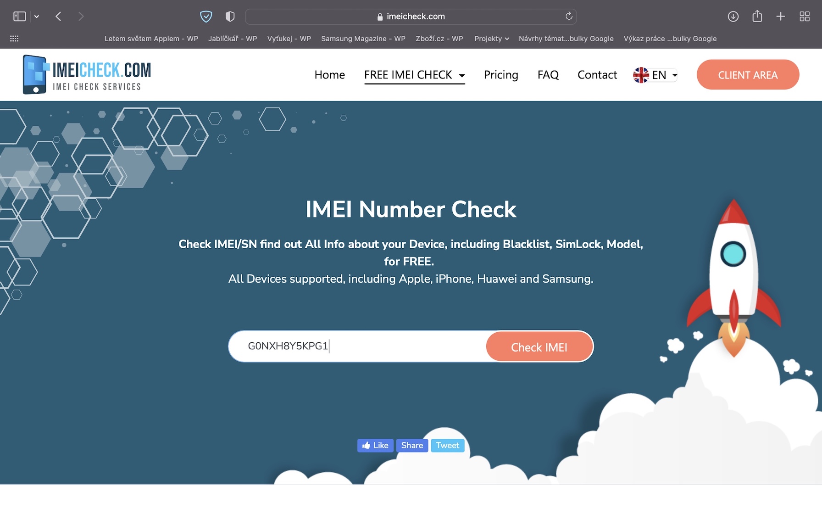Toggle the Safari sidebar icon
The width and height of the screenshot is (822, 514).
click(x=19, y=17)
